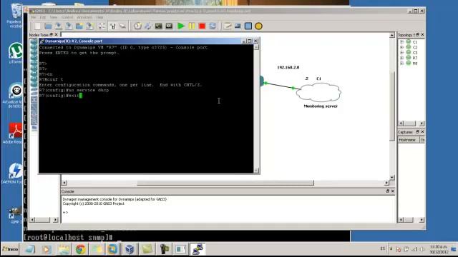
Task: Click the Save topology as toolbar icon
Action: pos(69,26)
